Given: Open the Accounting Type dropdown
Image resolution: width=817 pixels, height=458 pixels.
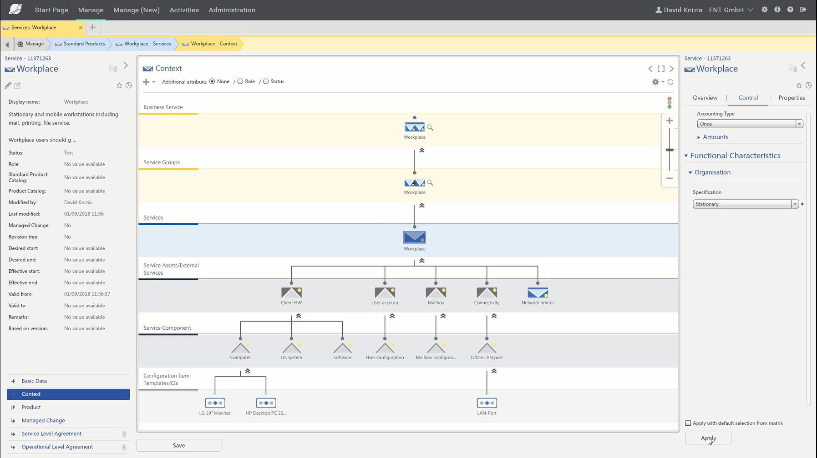Looking at the screenshot, I should (750, 124).
